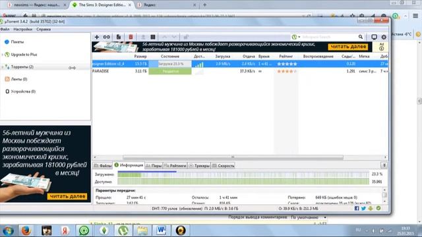Click the green PARADISE seeding status bar
This screenshot has height=237, width=422.
click(170, 71)
